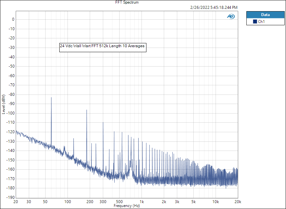Click the timestamp 2/26/2022 5:45:18.244 PM

[x=214, y=8]
